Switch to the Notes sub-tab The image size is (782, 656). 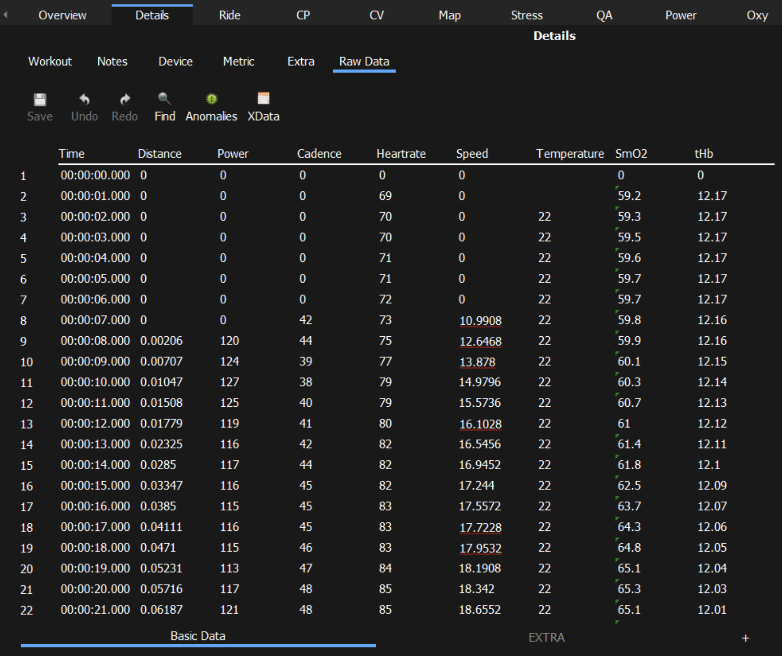point(112,62)
